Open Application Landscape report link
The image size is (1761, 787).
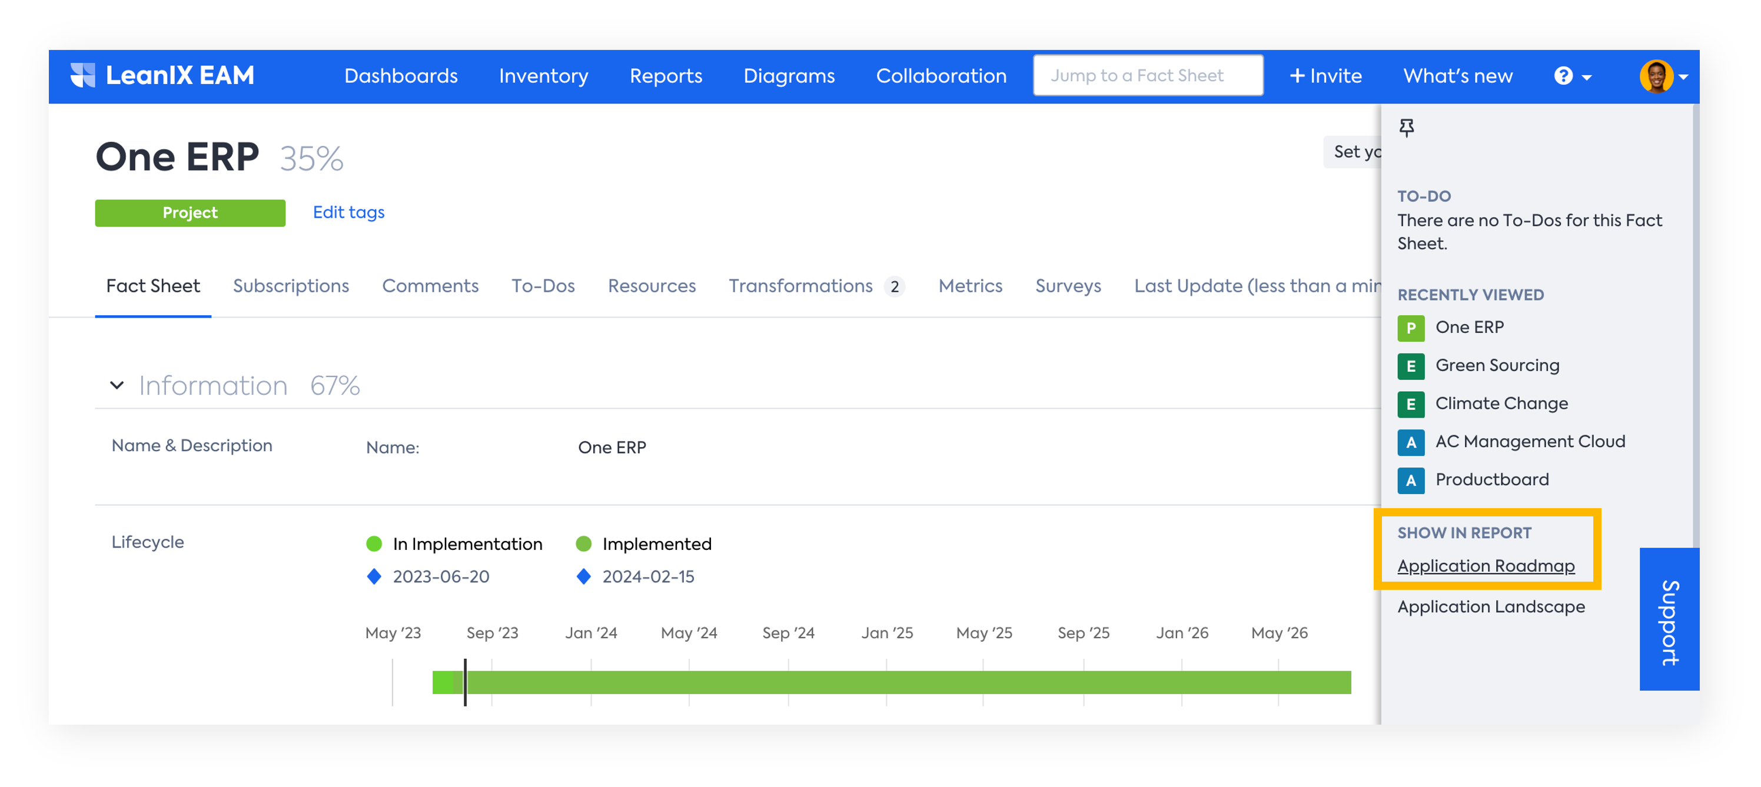coord(1490,606)
